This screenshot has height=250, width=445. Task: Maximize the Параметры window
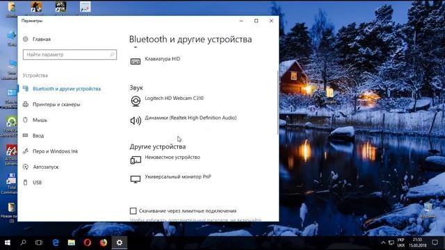coord(257,21)
